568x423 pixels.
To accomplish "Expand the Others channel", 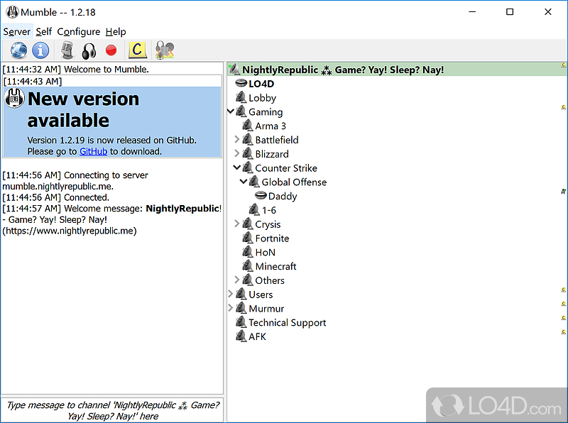I will click(x=237, y=280).
